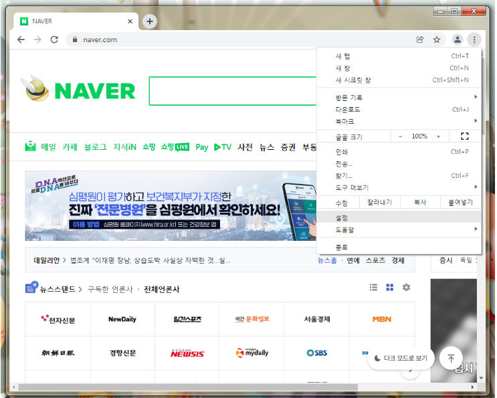Screen dimensions: 497x398
Task: Expand the 북마크 bookmarks submenu
Action: coord(399,121)
